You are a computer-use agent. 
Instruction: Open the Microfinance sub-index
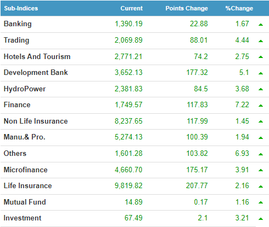26,170
